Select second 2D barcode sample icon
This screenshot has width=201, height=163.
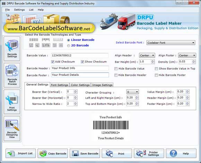37,45
